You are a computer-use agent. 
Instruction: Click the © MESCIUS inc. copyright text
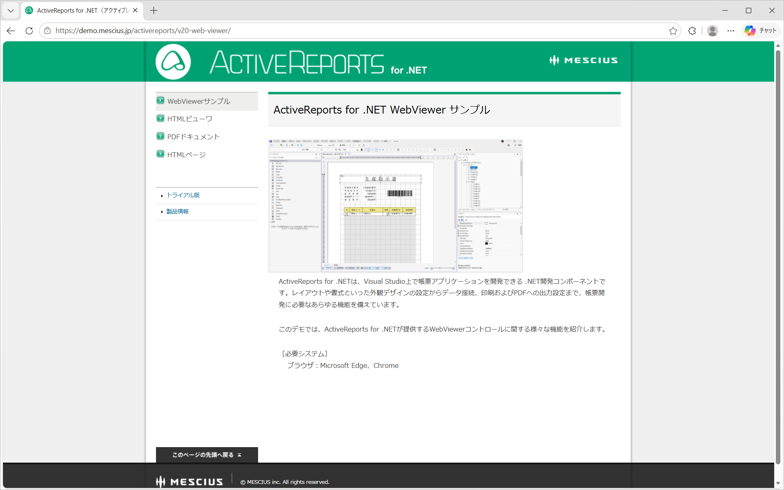pos(285,482)
